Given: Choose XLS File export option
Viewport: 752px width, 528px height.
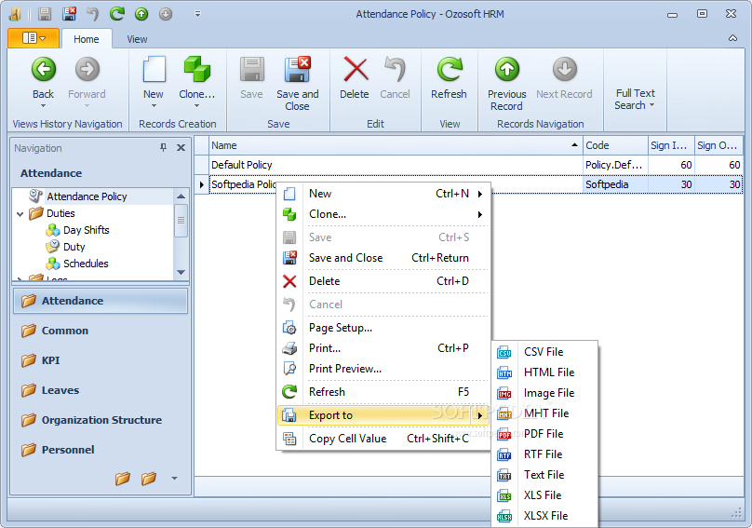Looking at the screenshot, I should coord(544,495).
